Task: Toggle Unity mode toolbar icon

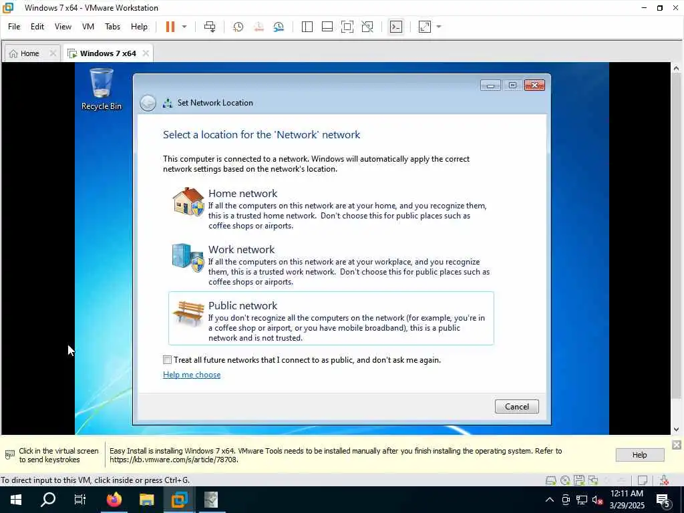Action: pyautogui.click(x=367, y=27)
